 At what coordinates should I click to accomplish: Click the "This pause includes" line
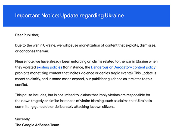83,95
